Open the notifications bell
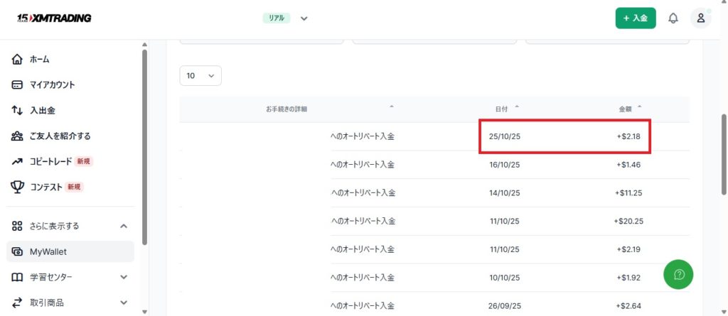The height and width of the screenshot is (316, 728). (673, 18)
